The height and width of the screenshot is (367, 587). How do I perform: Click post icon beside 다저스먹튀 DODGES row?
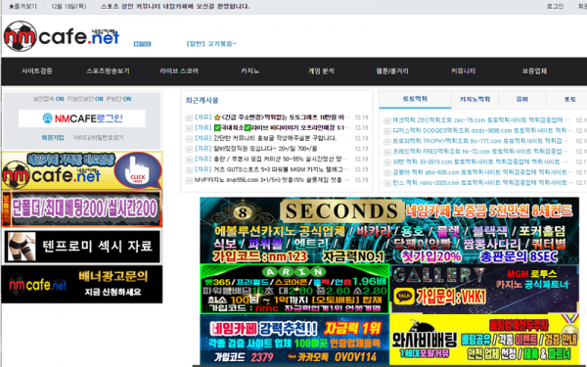tap(387, 131)
